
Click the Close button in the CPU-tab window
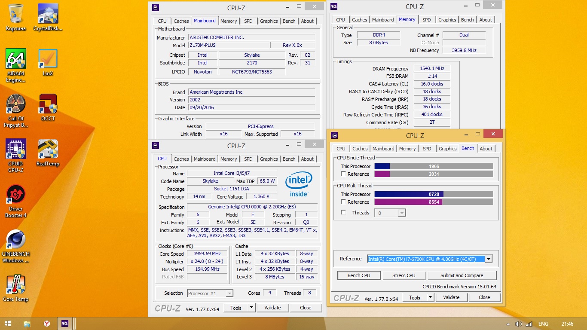[x=306, y=308]
